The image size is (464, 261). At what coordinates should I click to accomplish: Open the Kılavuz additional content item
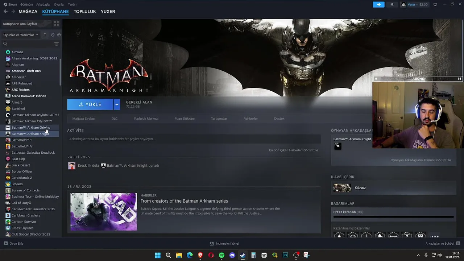coord(394,188)
